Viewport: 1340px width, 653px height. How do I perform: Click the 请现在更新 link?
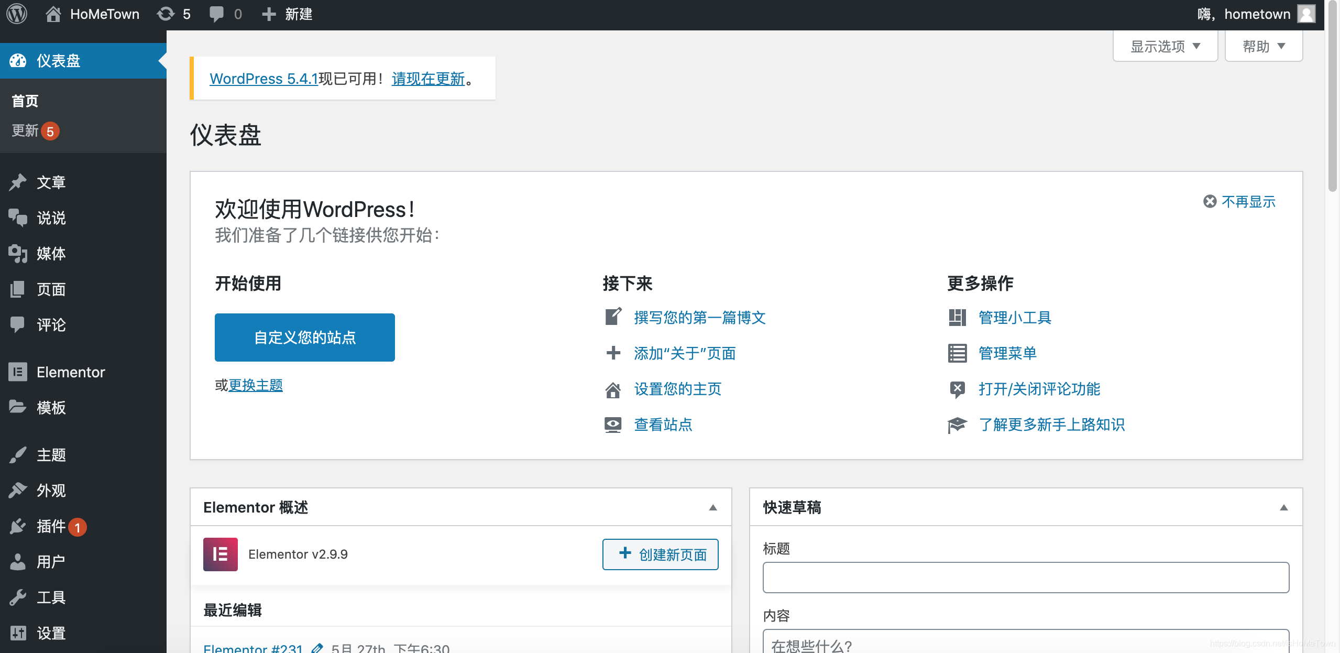click(428, 79)
